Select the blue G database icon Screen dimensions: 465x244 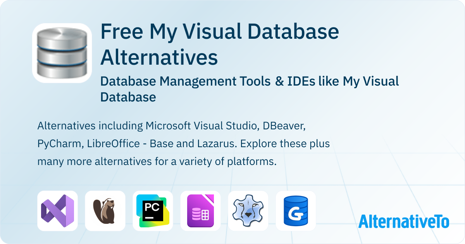click(296, 211)
